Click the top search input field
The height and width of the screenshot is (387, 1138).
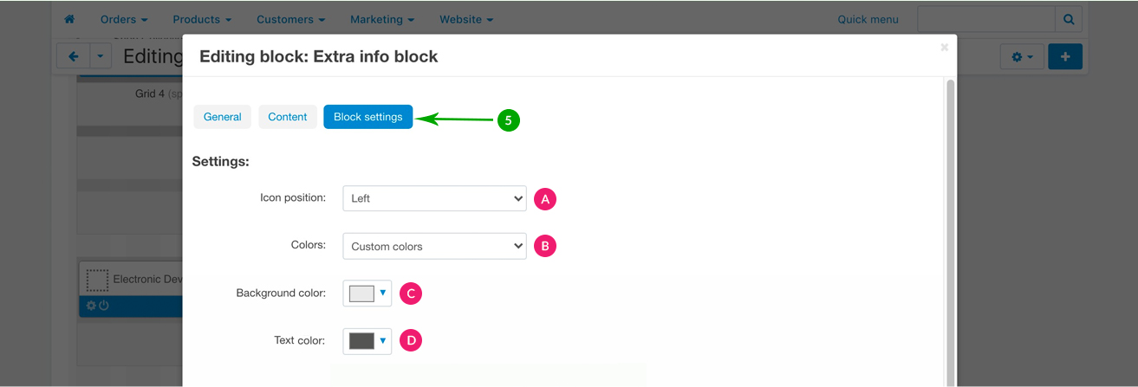click(985, 19)
